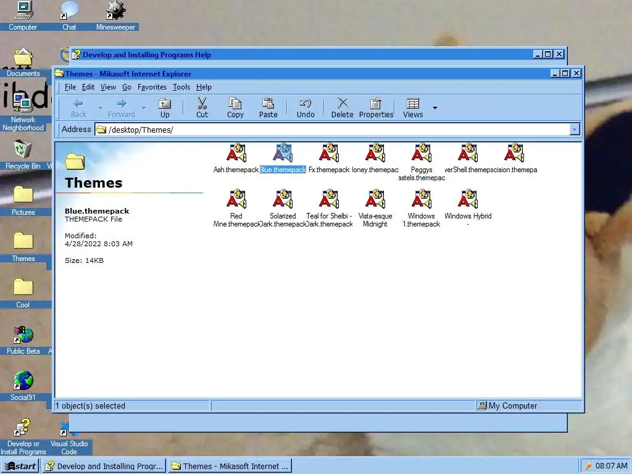Click the Back navigation button
The width and height of the screenshot is (632, 474).
point(78,108)
